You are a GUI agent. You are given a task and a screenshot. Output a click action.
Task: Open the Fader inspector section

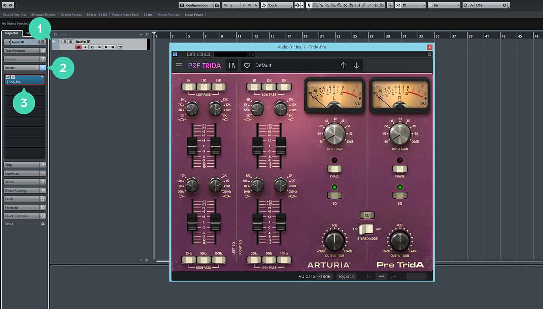[24, 199]
